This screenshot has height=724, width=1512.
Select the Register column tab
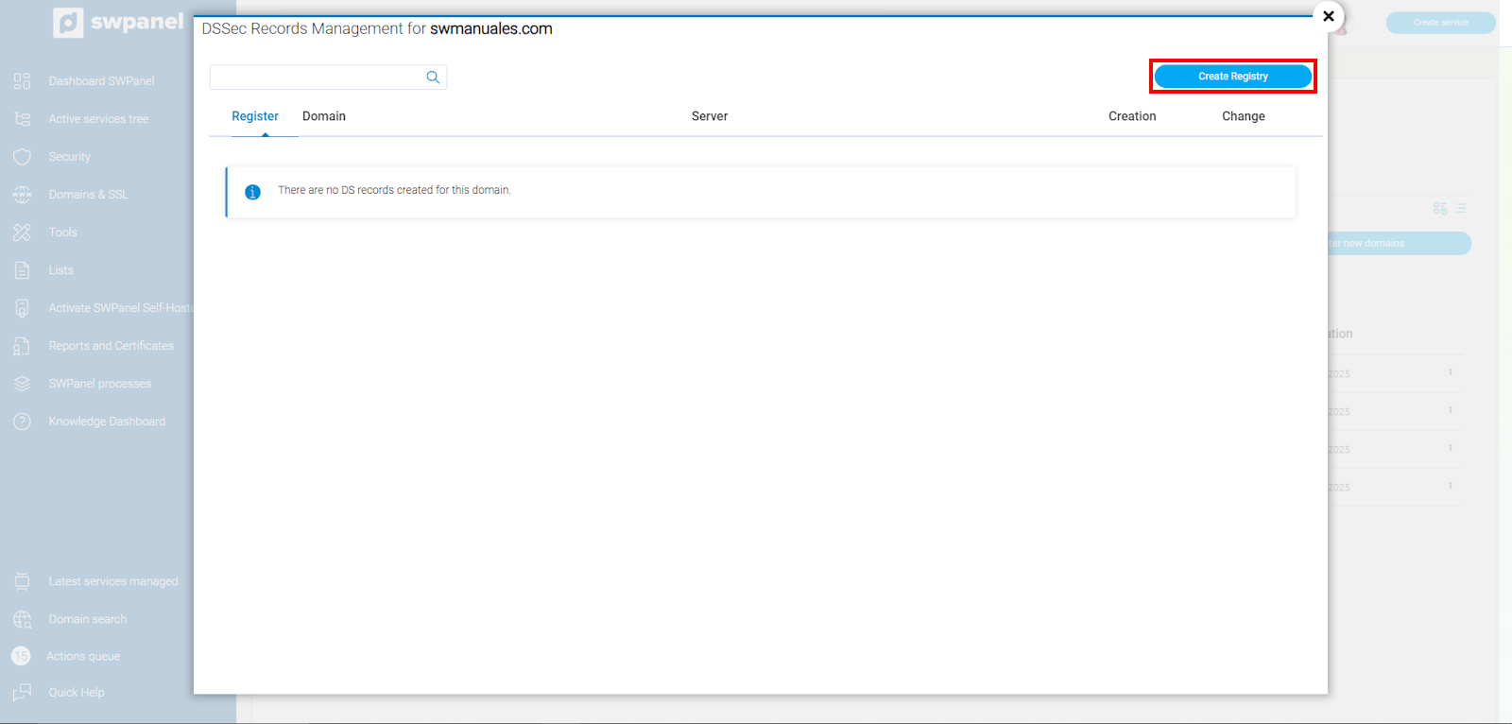pos(255,116)
